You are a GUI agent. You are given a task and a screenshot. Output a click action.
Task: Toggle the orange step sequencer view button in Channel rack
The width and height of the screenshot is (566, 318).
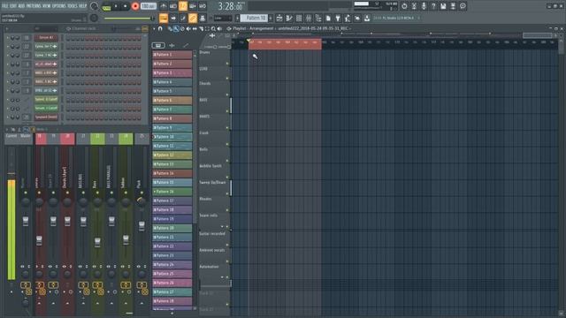click(x=145, y=28)
